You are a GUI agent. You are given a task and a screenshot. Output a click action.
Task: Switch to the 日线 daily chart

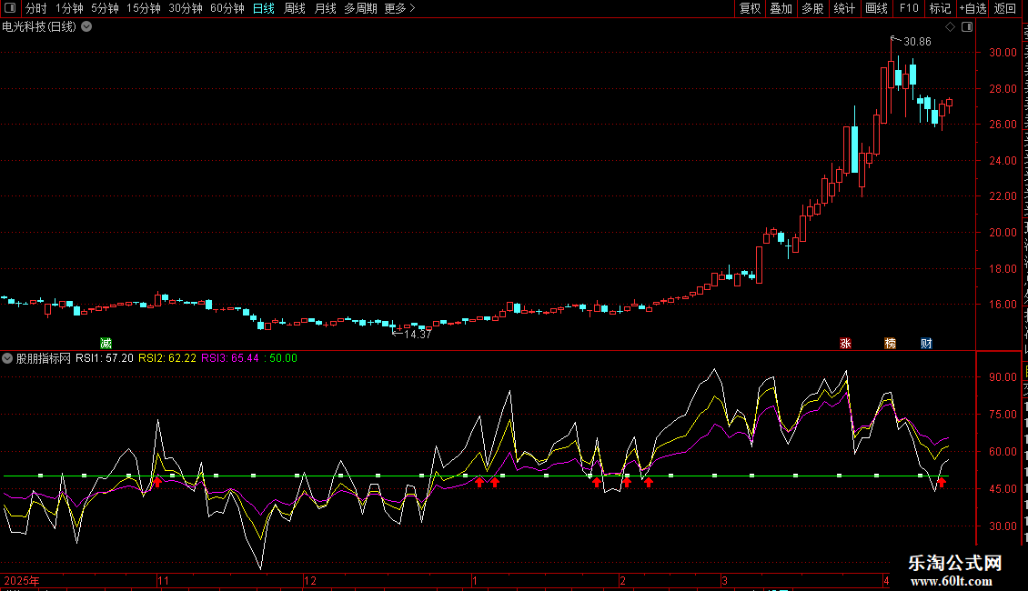pos(264,8)
